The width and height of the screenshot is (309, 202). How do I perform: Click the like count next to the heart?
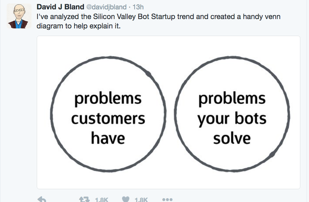coord(141,200)
